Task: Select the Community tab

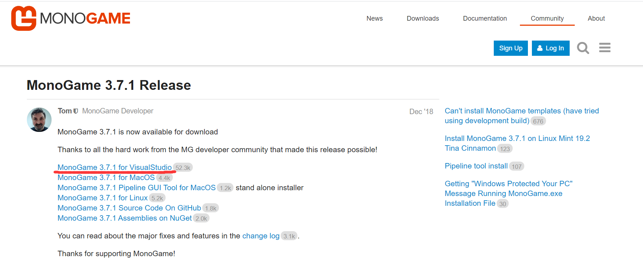Action: (547, 18)
